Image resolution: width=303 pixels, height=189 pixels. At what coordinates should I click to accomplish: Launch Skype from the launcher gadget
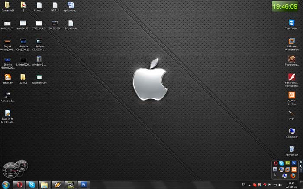pyautogui.click(x=281, y=164)
